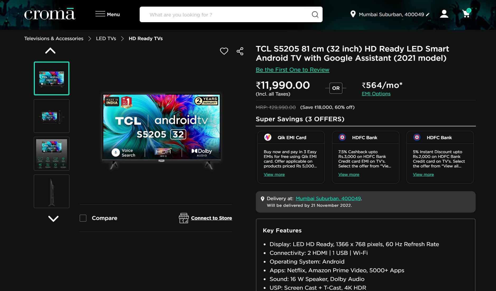Click the Connect to Store link

(x=211, y=218)
